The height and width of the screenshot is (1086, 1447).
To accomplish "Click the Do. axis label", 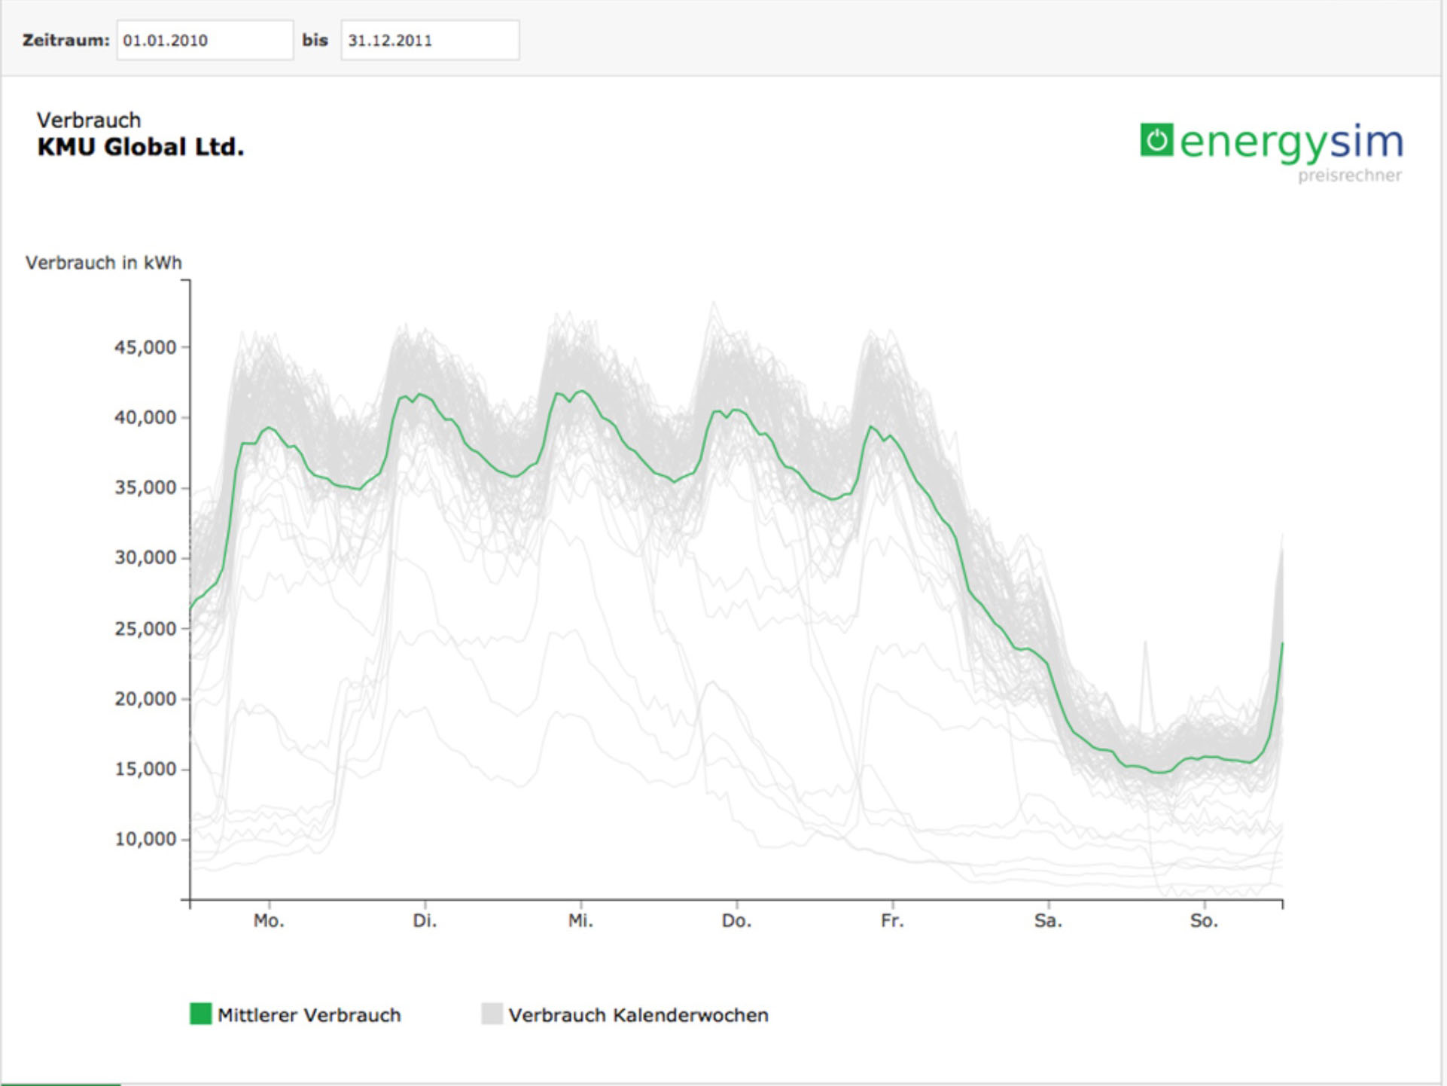I will (x=736, y=920).
